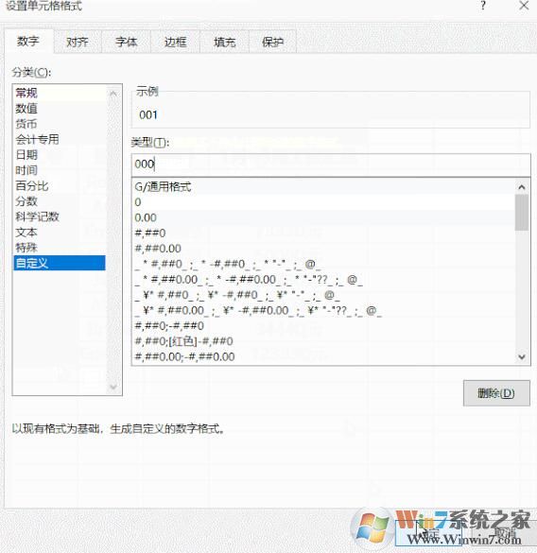Open the 填充 tab

[x=224, y=42]
